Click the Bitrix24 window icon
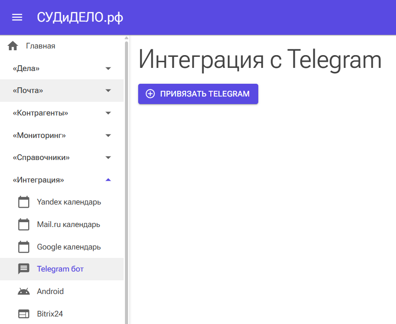396x324 pixels. tap(24, 314)
